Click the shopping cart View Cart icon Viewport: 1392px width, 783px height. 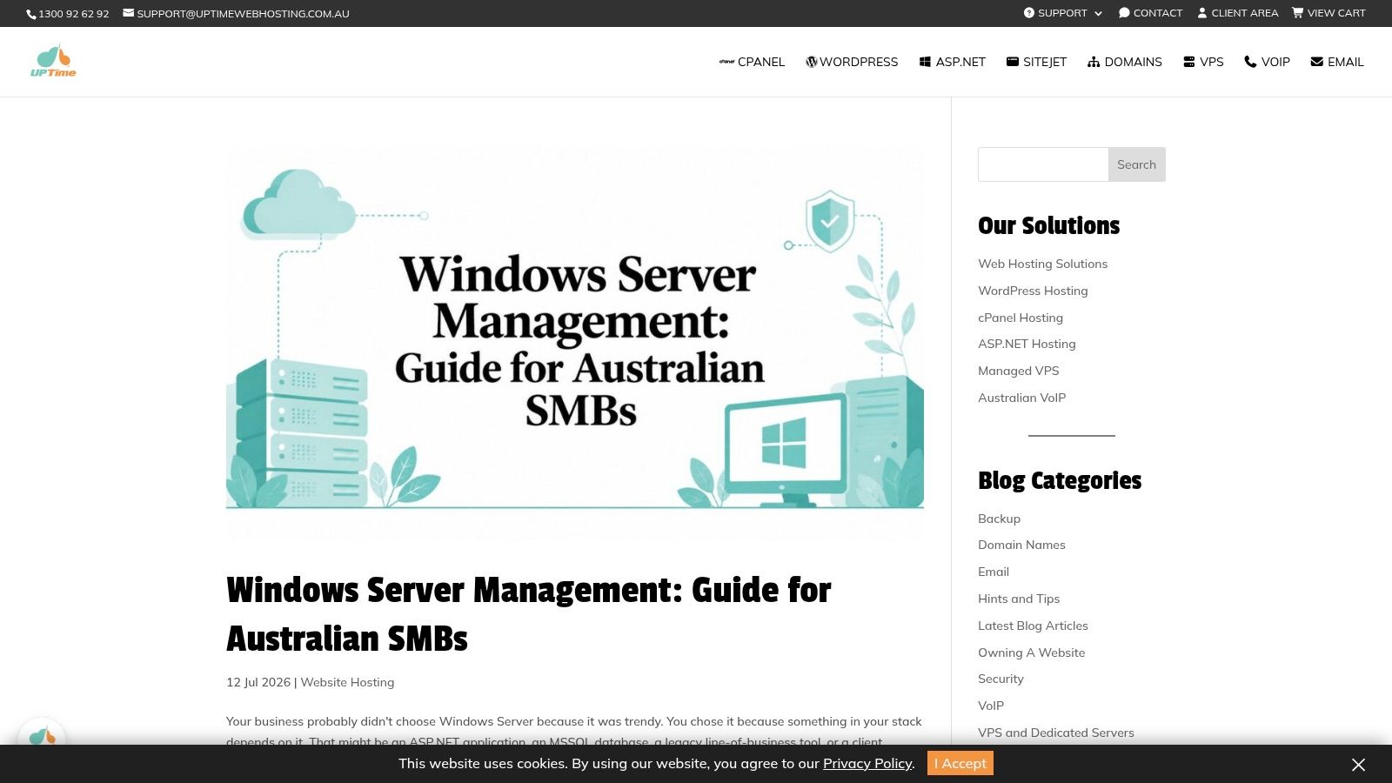click(1297, 13)
